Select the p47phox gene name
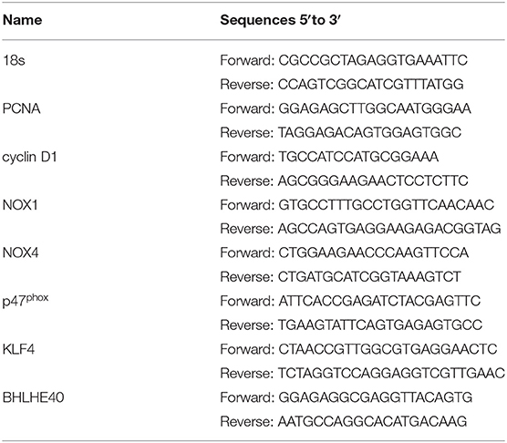The height and width of the screenshot is (443, 507). pos(26,301)
